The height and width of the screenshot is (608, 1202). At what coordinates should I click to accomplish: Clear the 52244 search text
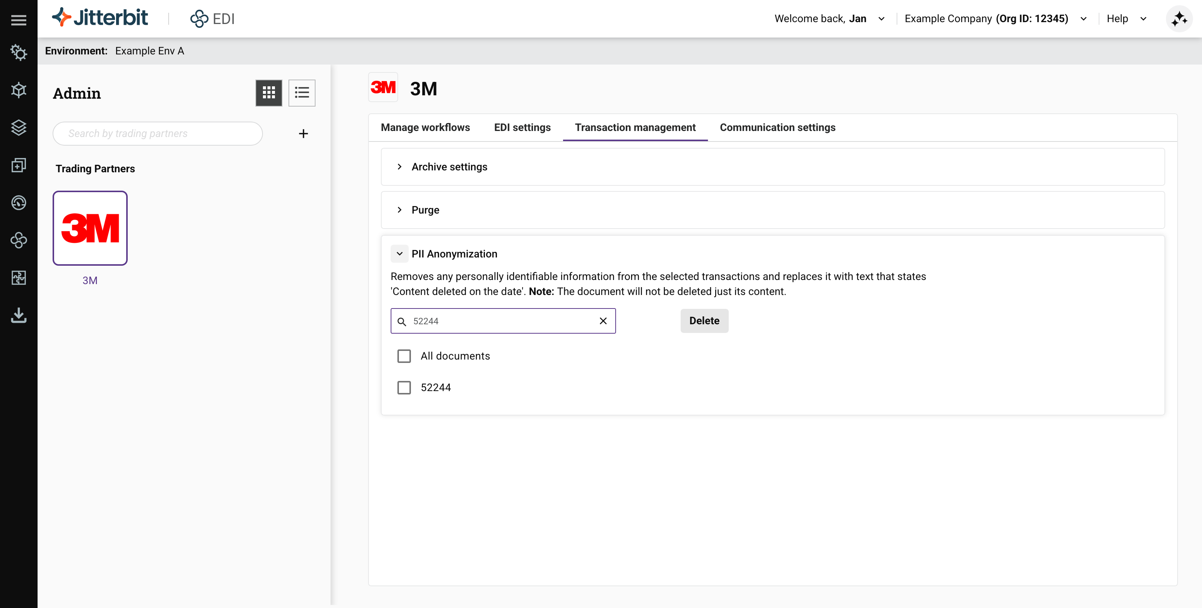tap(603, 321)
